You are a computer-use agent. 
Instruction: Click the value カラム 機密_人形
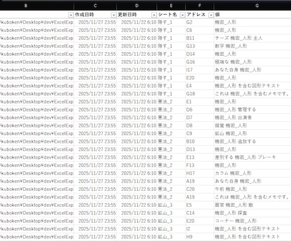[x=233, y=173]
